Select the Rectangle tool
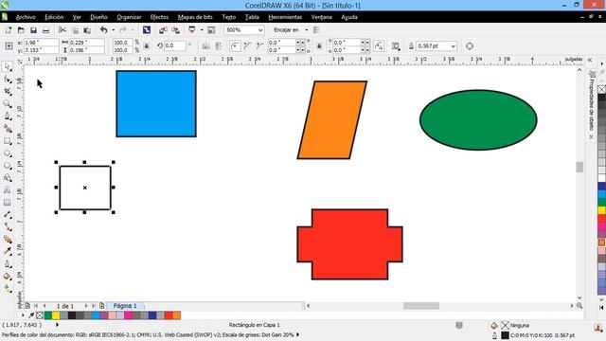 (x=7, y=141)
